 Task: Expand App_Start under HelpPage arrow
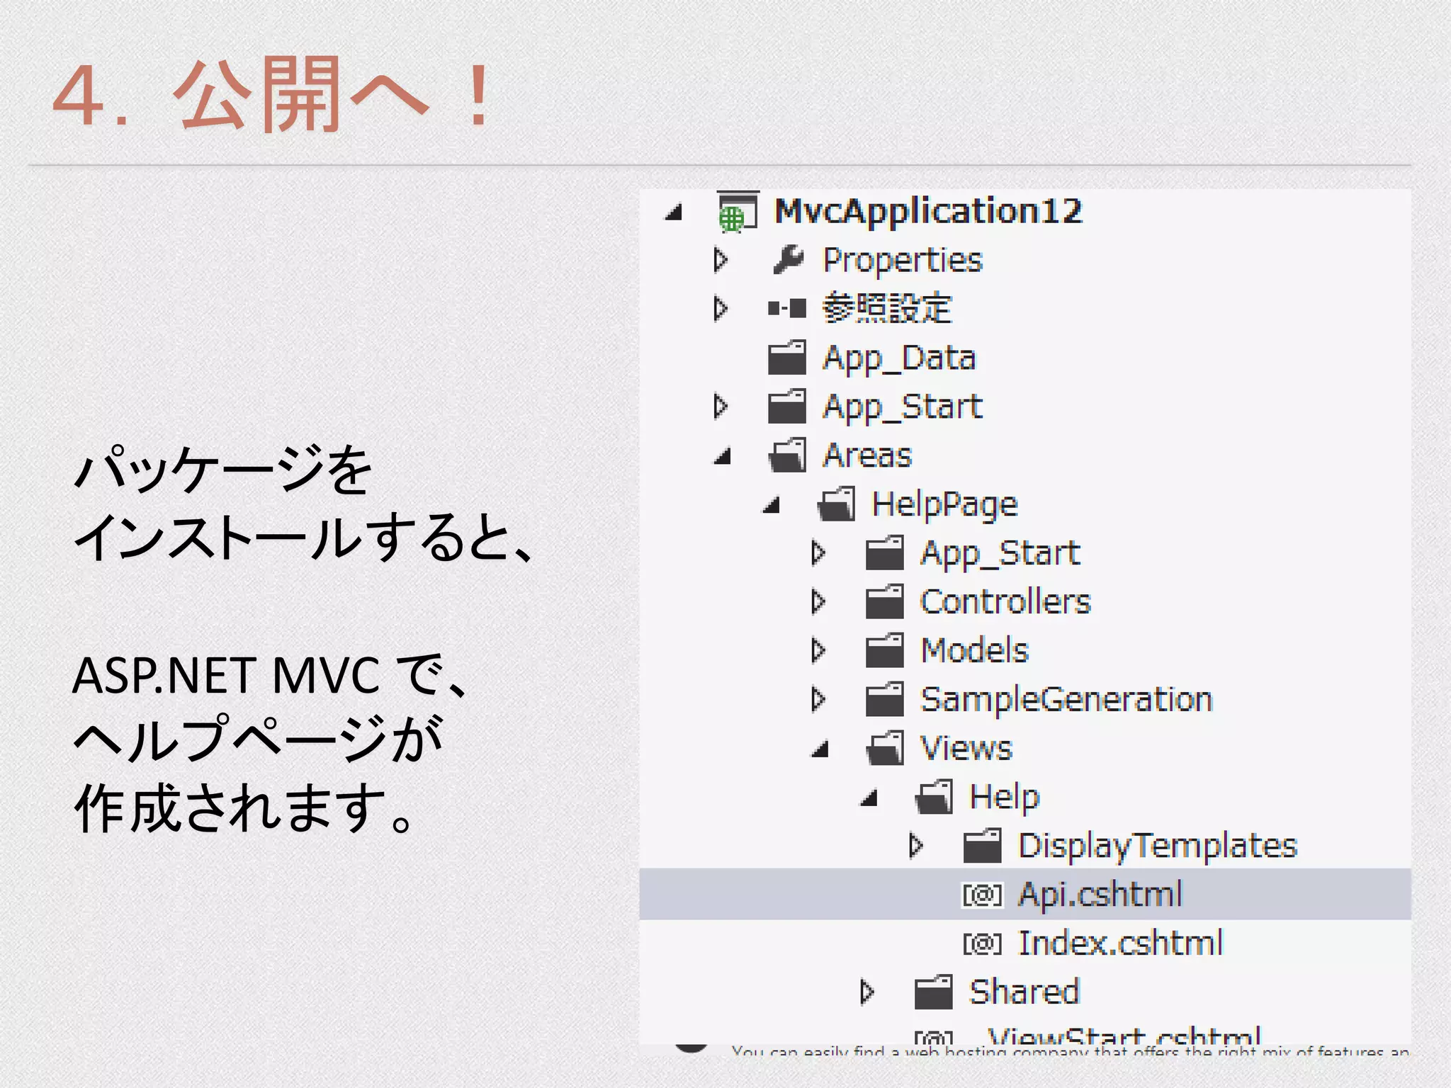818,553
